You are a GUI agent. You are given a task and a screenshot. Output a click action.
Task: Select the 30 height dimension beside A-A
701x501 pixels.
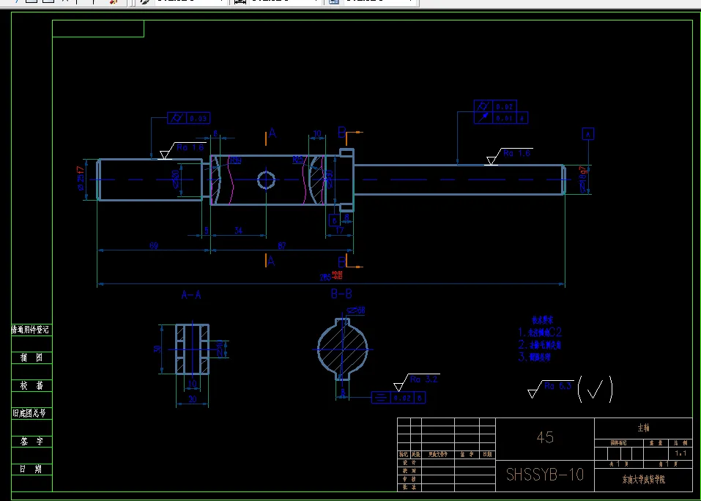(157, 349)
